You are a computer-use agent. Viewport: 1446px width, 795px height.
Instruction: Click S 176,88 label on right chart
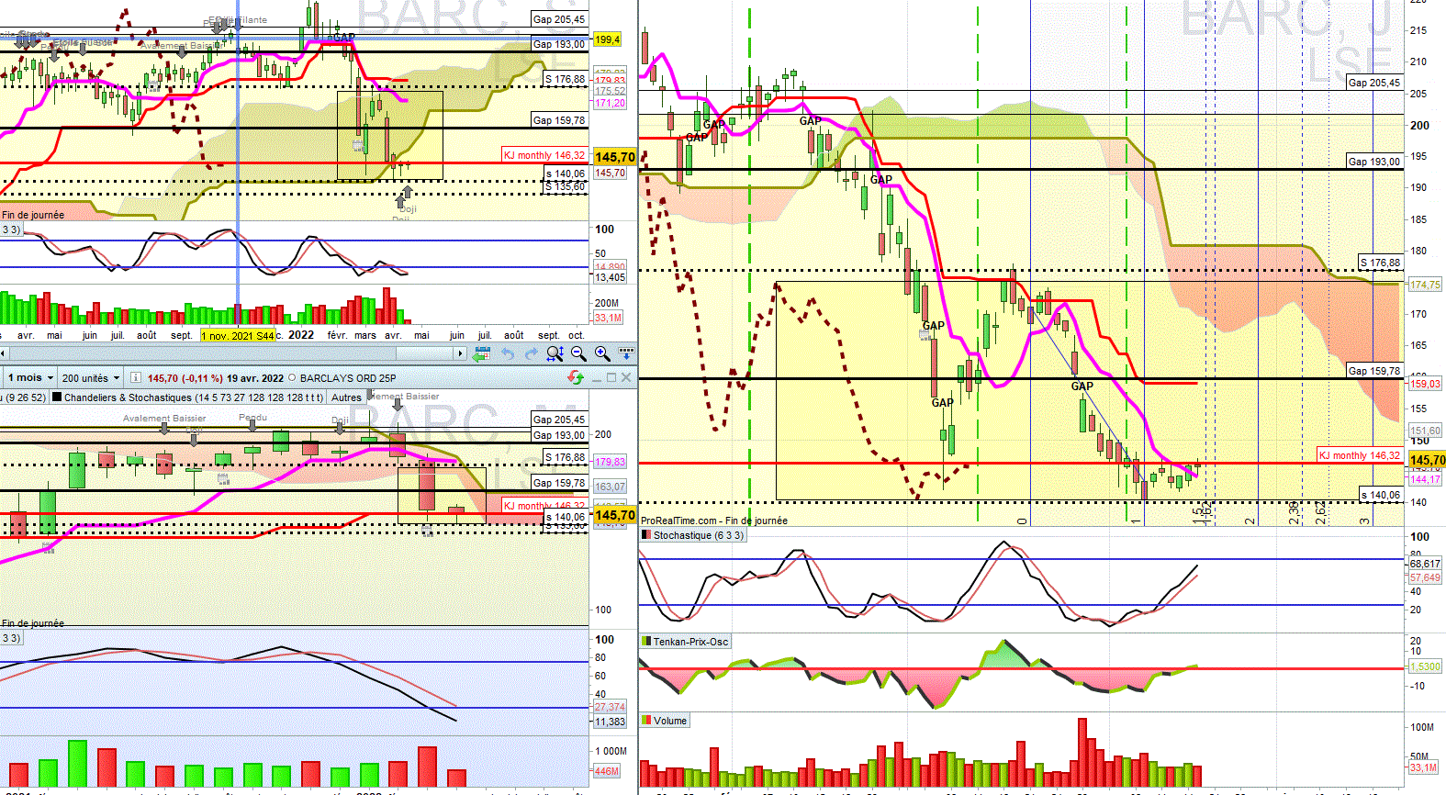click(x=1381, y=263)
